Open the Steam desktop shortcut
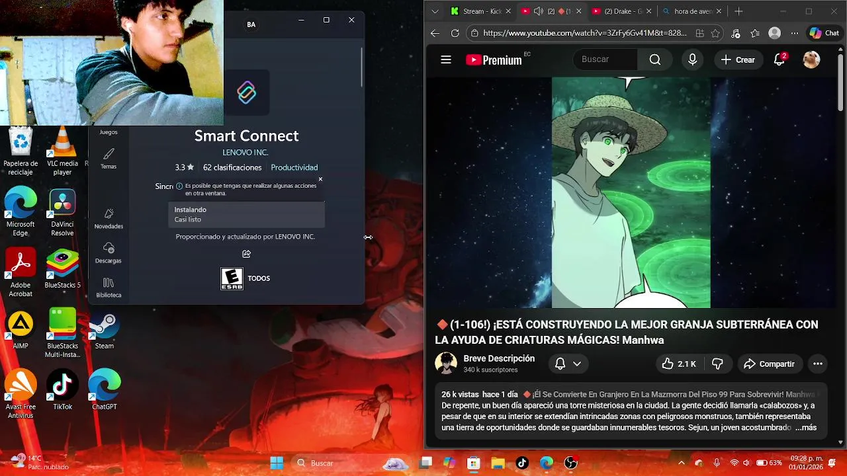Screen dimensions: 847x476 104,331
